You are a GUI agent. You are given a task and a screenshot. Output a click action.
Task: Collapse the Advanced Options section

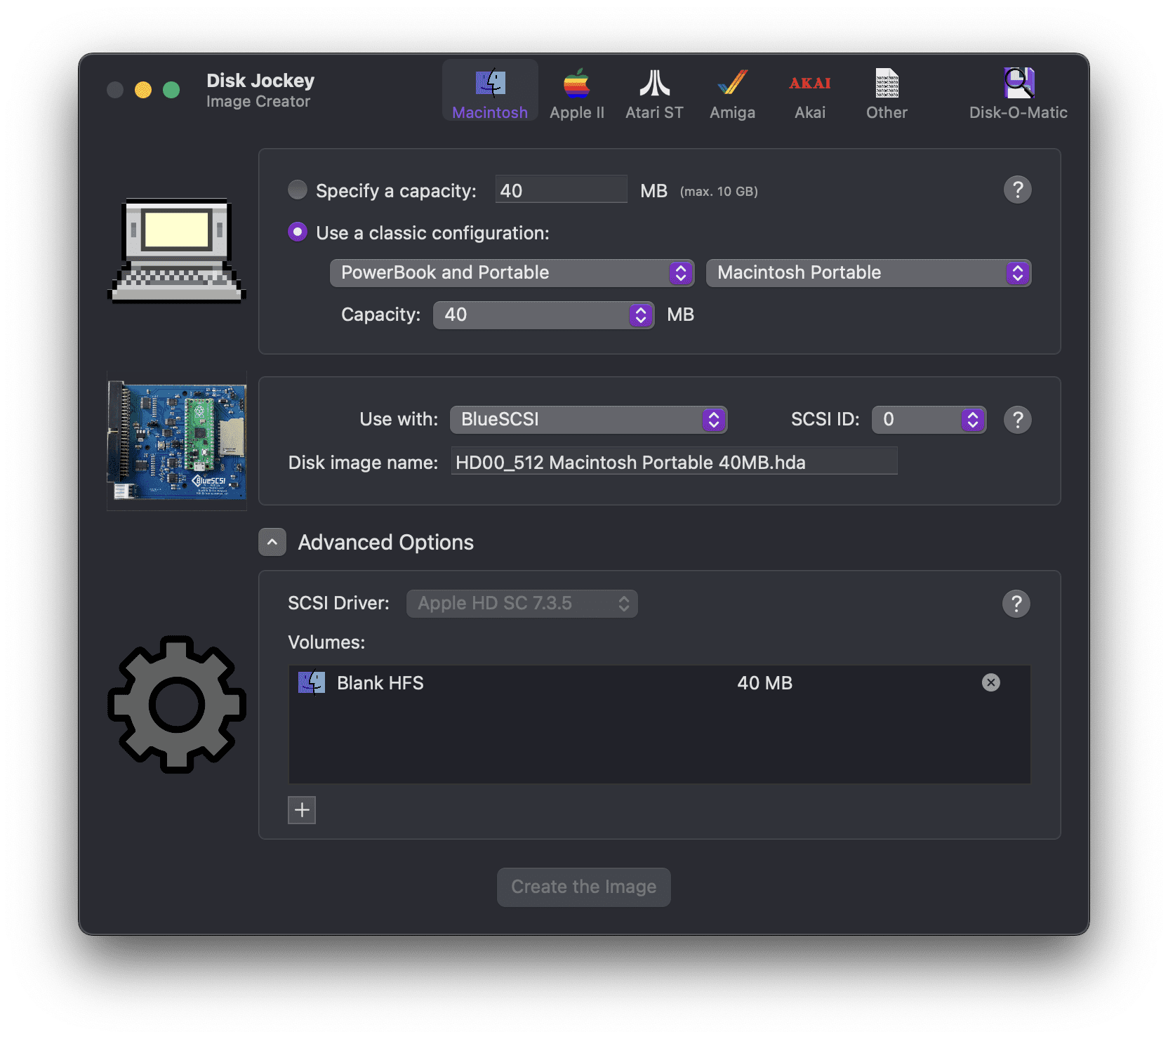272,542
